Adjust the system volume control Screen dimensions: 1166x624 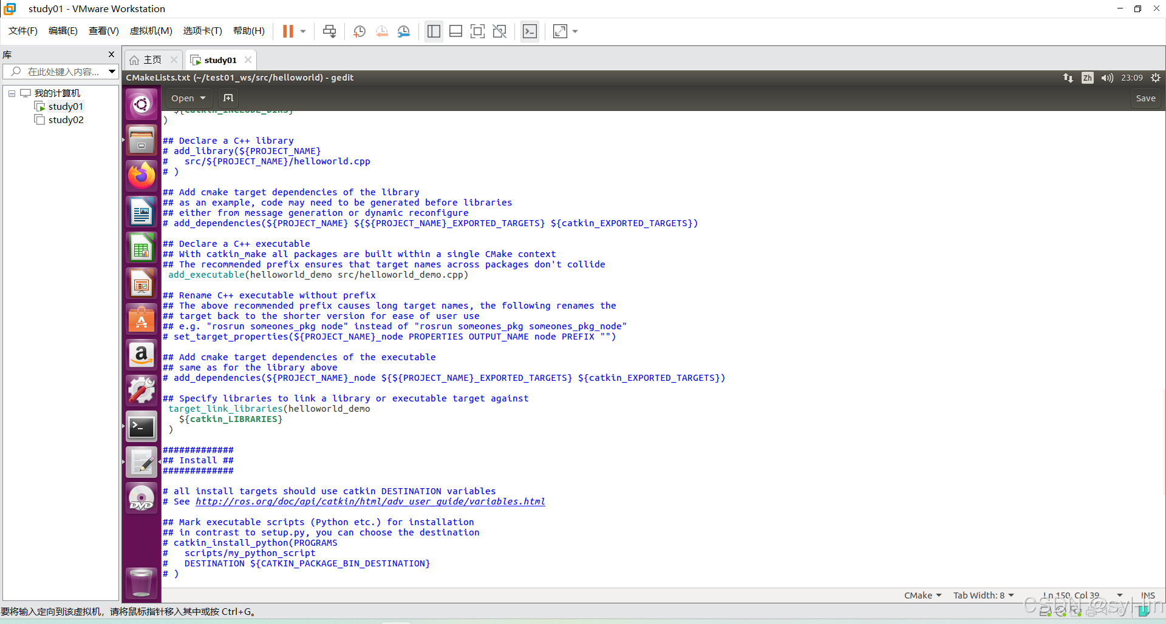1106,78
